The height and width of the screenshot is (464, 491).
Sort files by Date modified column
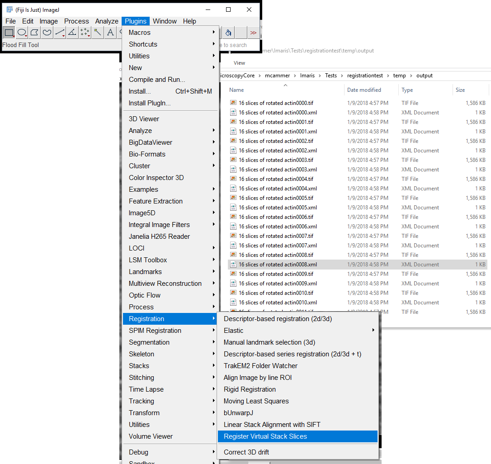pyautogui.click(x=364, y=90)
